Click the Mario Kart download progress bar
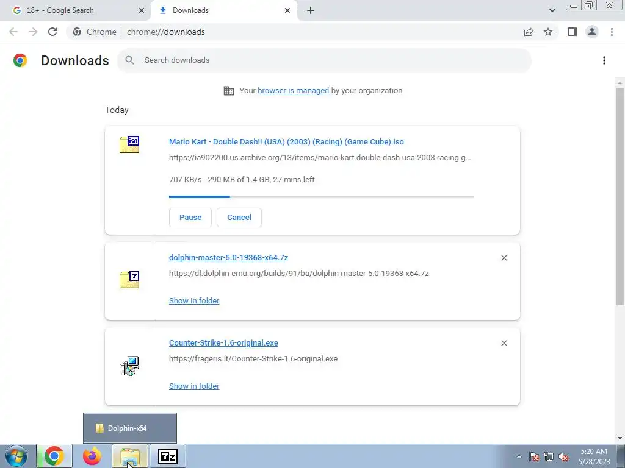Screen dimensions: 625x468 [x=321, y=197]
